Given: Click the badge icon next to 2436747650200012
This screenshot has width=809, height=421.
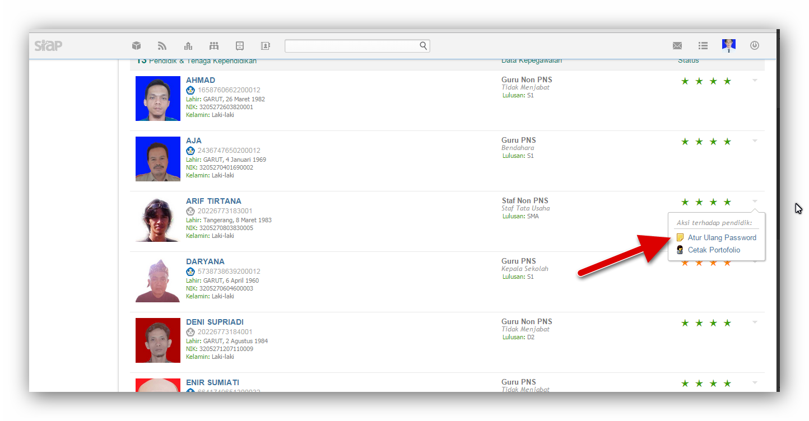Looking at the screenshot, I should click(190, 151).
